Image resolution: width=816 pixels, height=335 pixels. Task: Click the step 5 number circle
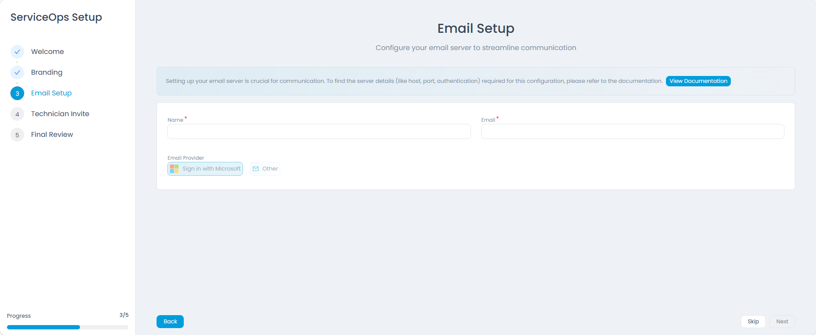point(17,135)
